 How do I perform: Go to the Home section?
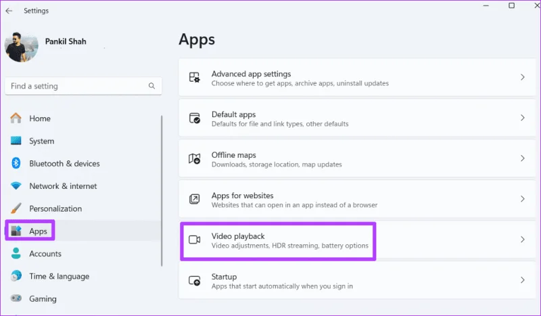(x=40, y=118)
